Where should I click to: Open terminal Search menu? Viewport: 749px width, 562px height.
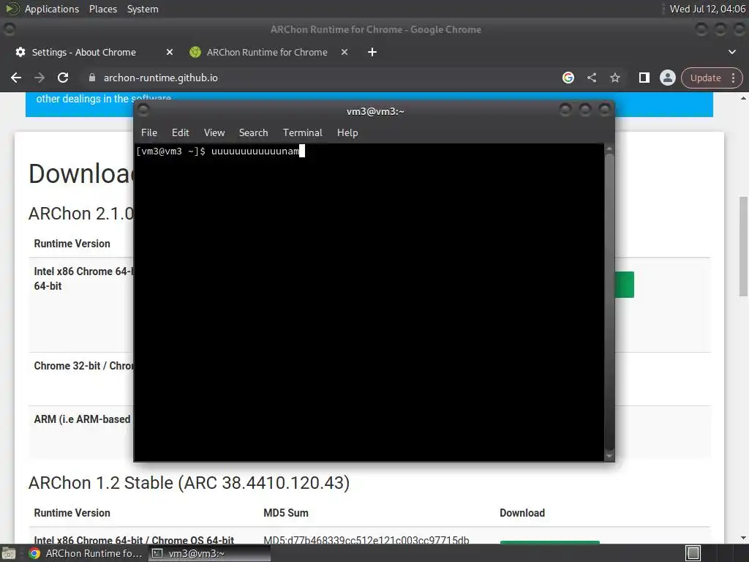[253, 133]
